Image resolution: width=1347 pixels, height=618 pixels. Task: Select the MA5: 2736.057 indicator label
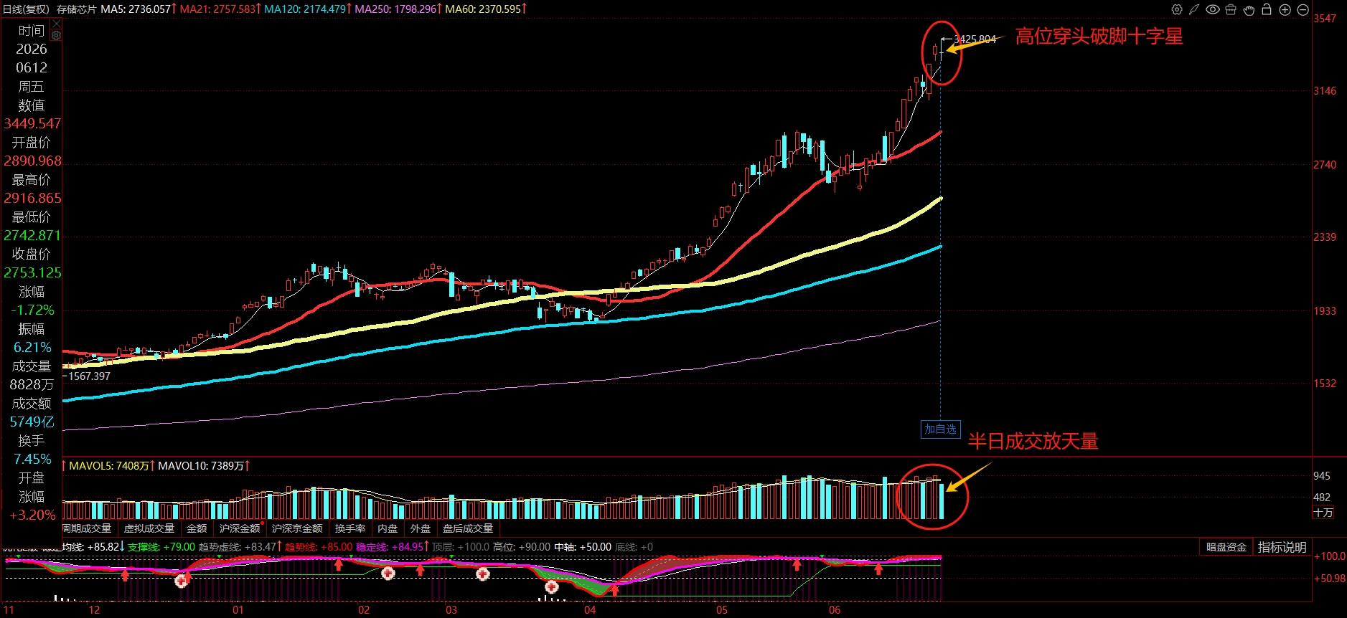click(x=136, y=9)
